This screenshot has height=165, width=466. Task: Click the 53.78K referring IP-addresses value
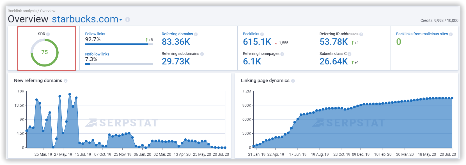click(x=334, y=42)
